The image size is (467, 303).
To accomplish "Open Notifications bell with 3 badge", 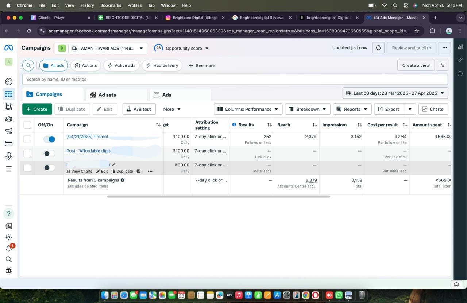I will pyautogui.click(x=9, y=248).
